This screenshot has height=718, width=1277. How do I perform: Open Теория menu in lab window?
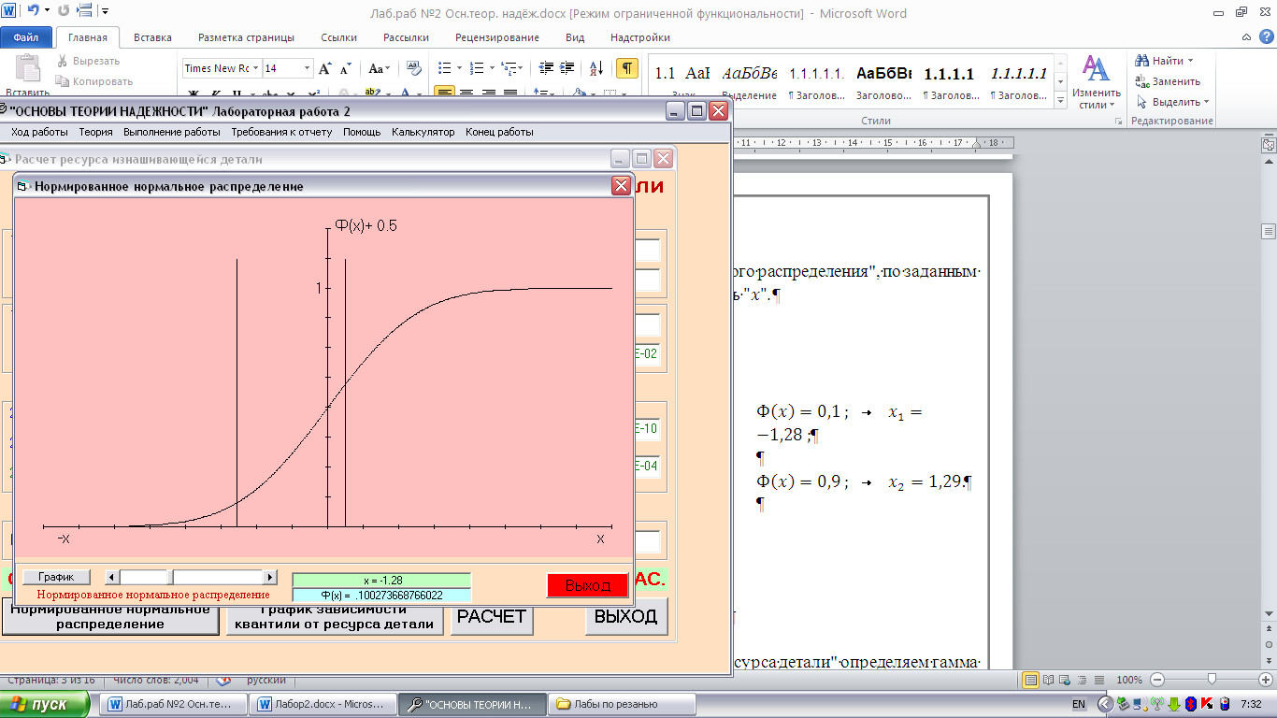click(95, 133)
